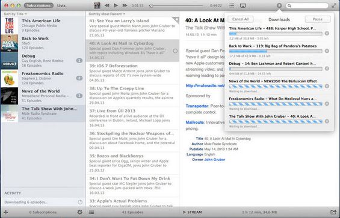The width and height of the screenshot is (340, 218).
Task: Click This American Life artwork thumbnail
Action: coord(9,26)
